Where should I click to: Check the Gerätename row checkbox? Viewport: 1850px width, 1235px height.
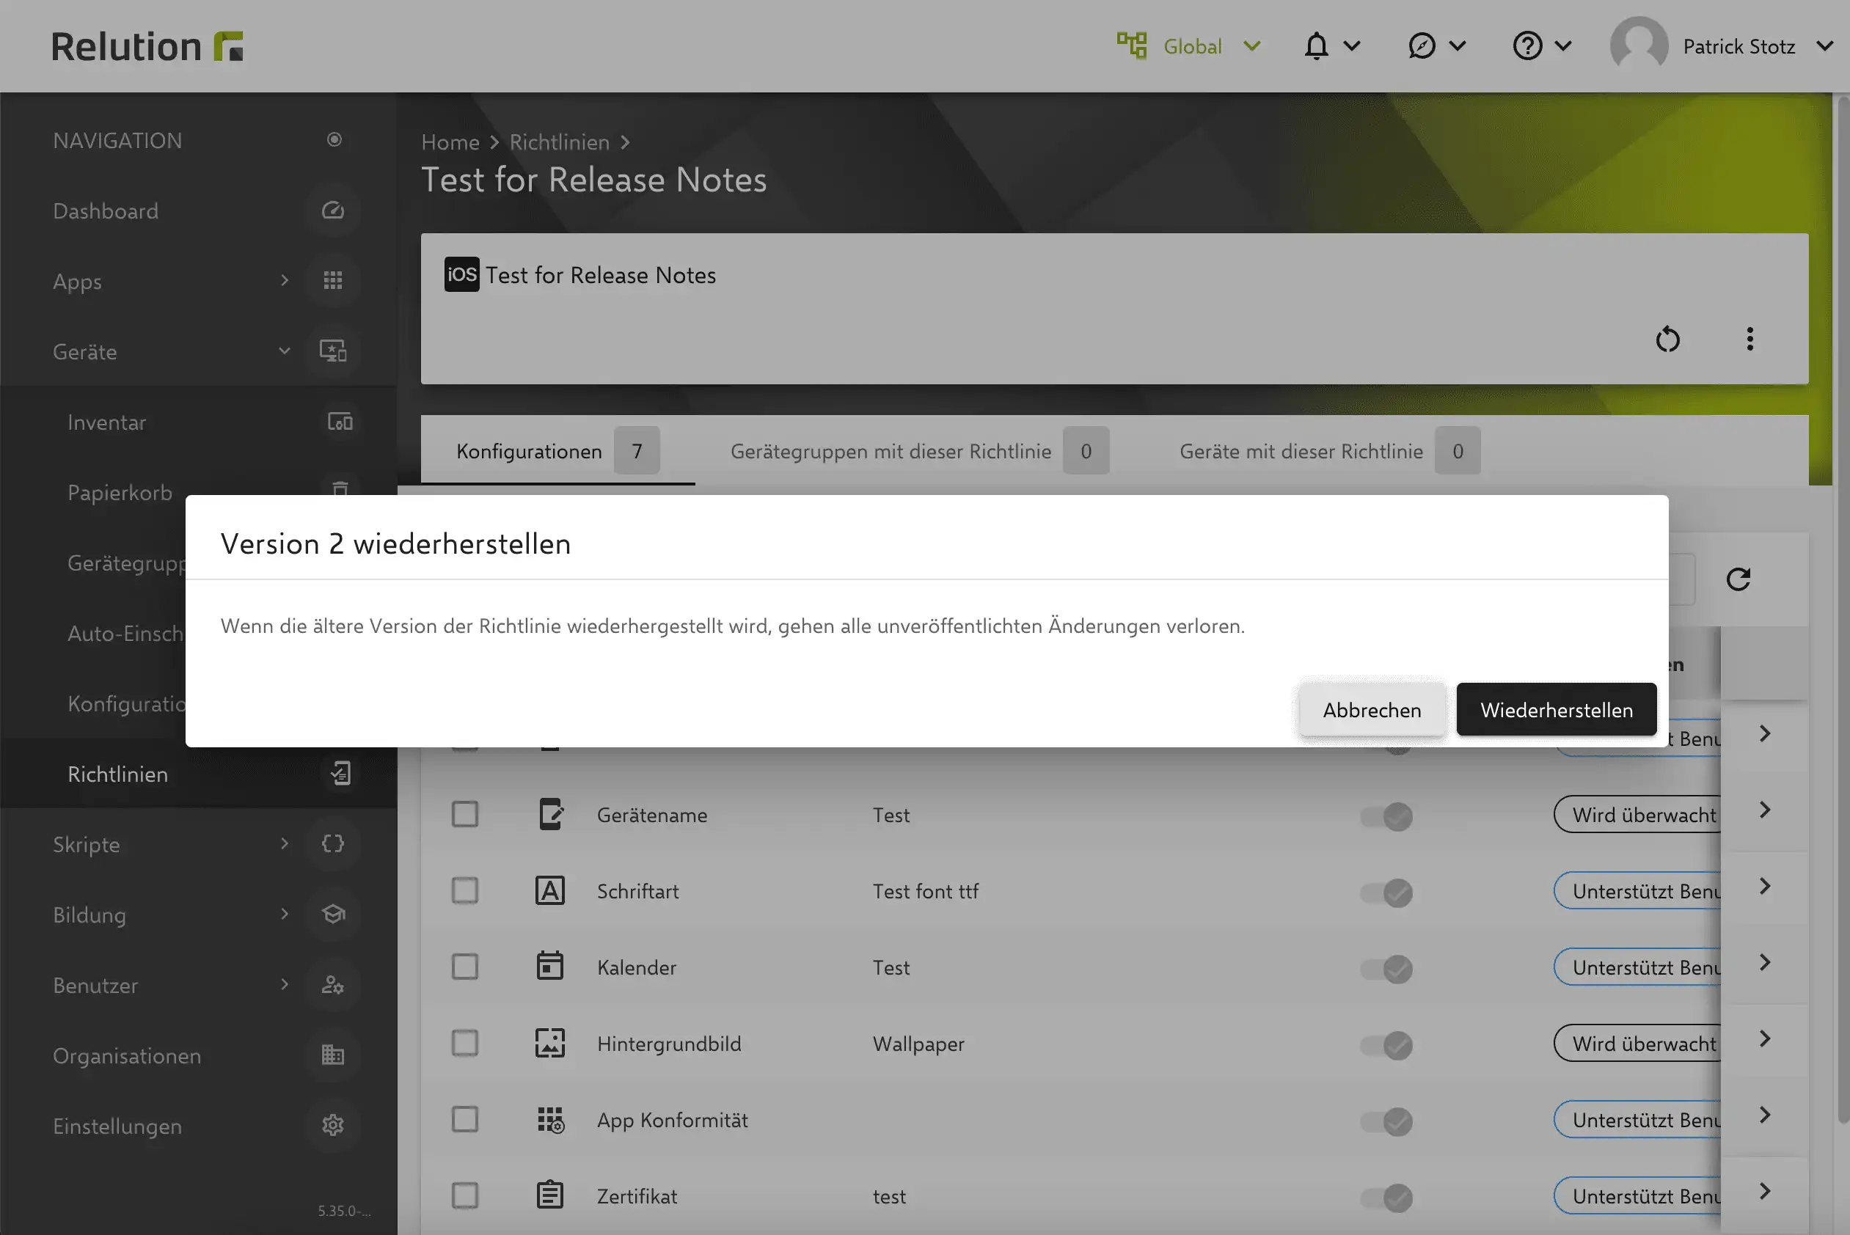464,814
